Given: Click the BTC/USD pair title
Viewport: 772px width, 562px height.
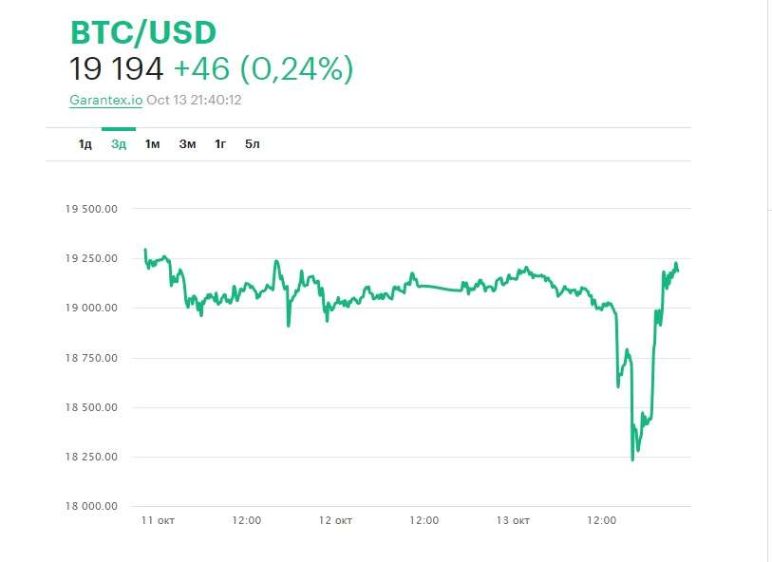Looking at the screenshot, I should (143, 32).
